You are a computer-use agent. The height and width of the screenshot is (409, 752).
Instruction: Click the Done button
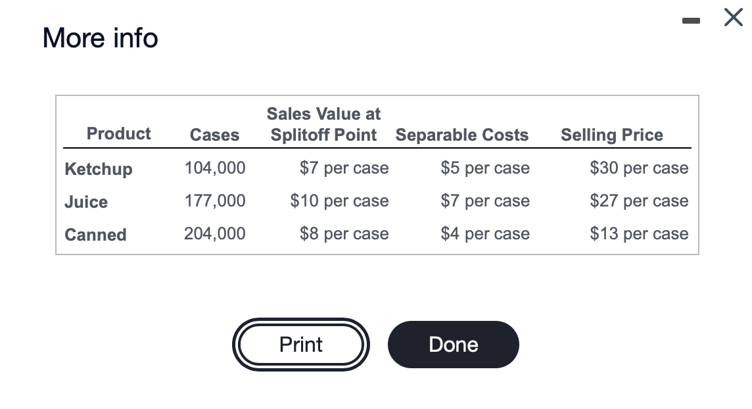coord(453,344)
